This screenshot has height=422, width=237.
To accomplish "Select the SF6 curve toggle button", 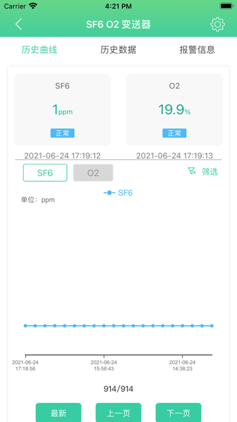I will click(x=45, y=173).
